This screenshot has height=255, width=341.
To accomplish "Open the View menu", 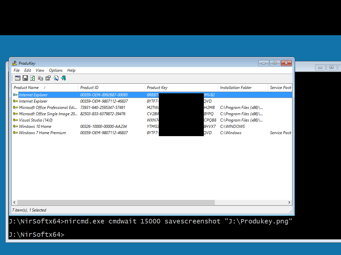I will point(40,70).
